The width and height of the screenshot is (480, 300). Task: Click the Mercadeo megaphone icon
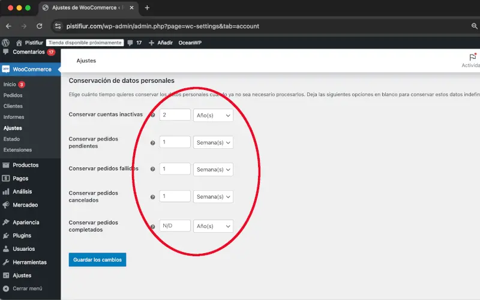click(x=6, y=205)
